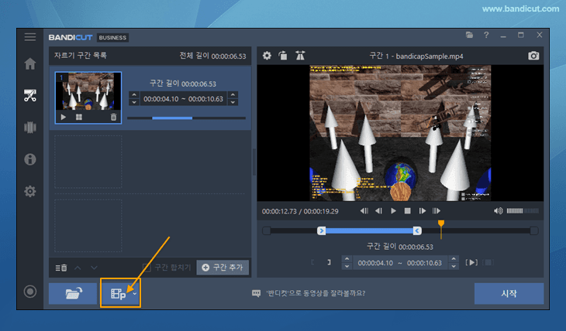Viewport: 566px width, 331px height.
Task: Adjust the volume level bar
Action: pyautogui.click(x=523, y=210)
